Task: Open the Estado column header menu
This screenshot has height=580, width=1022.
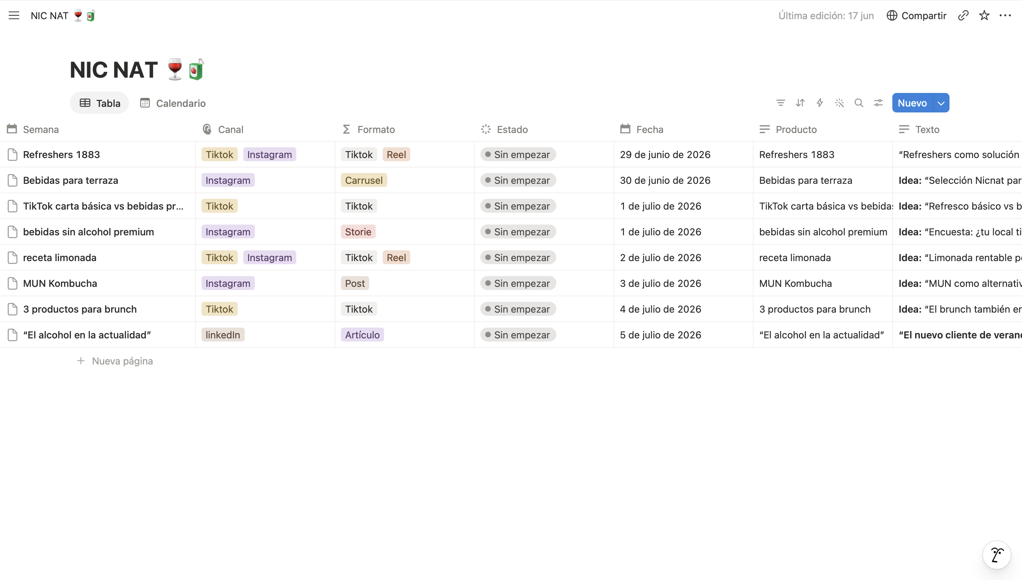Action: (x=544, y=130)
